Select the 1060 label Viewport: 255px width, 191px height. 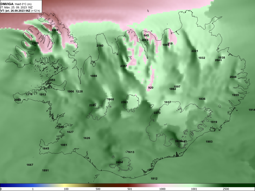[x=110, y=99]
